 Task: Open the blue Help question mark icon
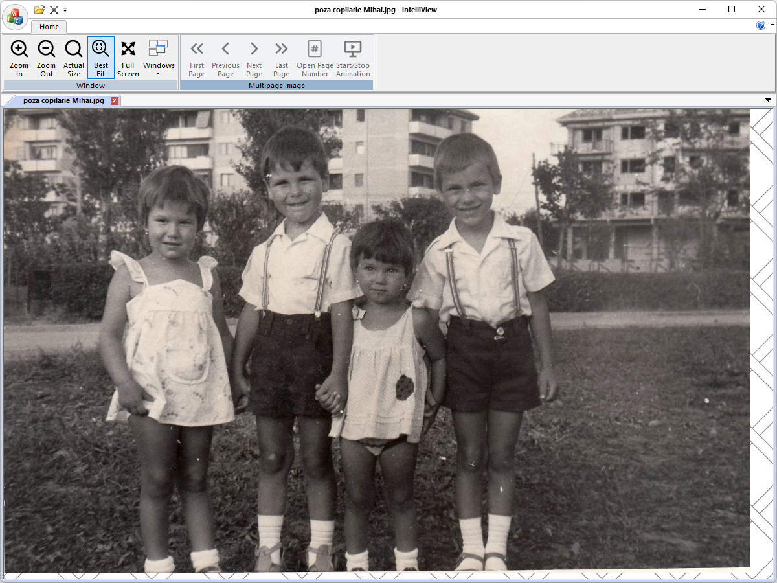(x=761, y=25)
